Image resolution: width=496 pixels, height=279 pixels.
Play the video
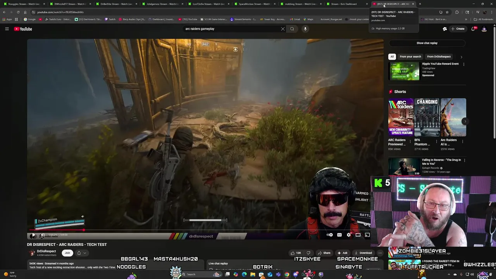coord(33,235)
